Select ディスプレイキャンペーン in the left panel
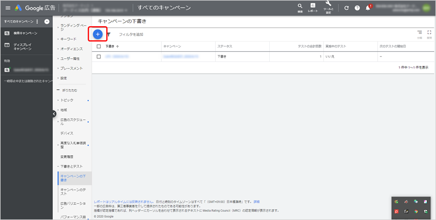The width and height of the screenshot is (436, 220). click(x=26, y=47)
